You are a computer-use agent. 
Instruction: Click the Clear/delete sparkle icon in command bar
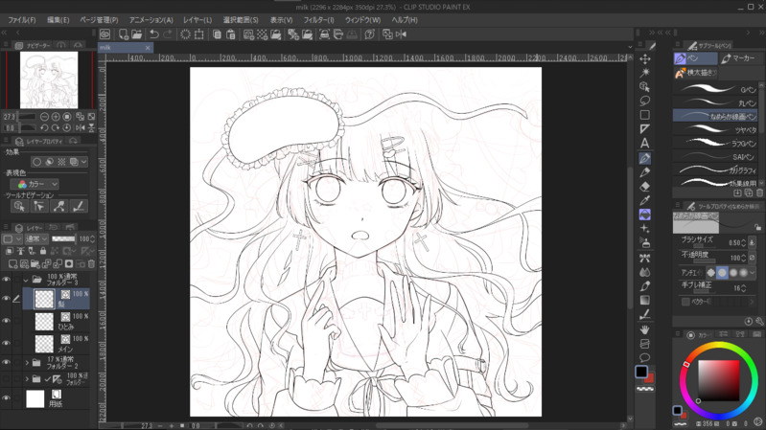pyautogui.click(x=186, y=34)
